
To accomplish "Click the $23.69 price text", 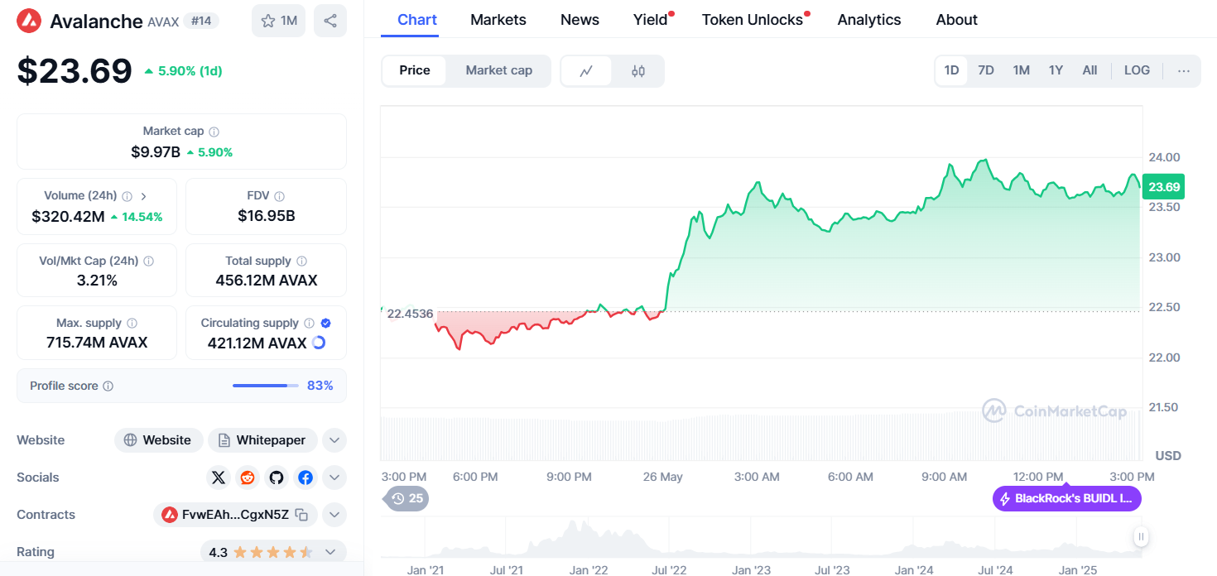I will click(x=75, y=70).
